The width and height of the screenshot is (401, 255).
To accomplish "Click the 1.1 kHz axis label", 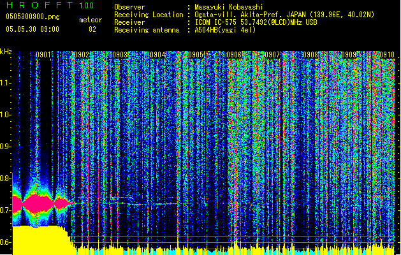I will click(6, 83).
